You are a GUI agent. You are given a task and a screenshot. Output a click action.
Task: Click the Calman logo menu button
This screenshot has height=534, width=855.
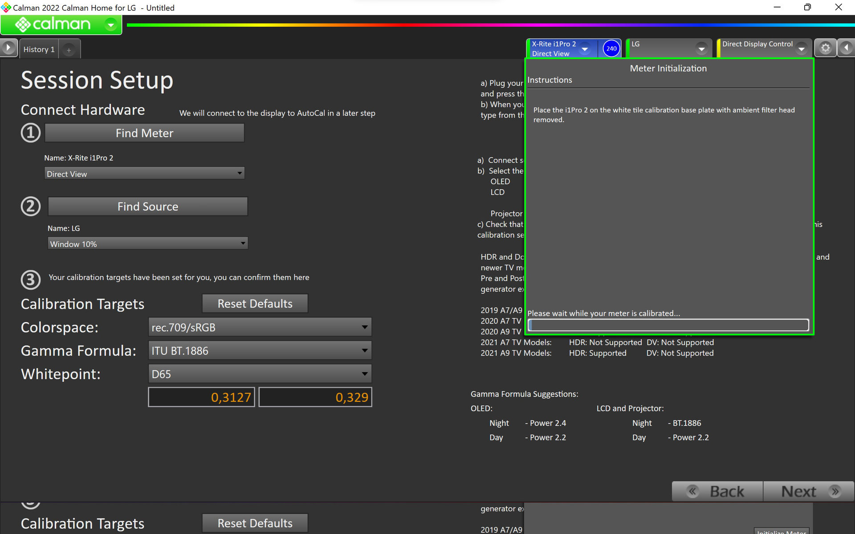click(61, 24)
